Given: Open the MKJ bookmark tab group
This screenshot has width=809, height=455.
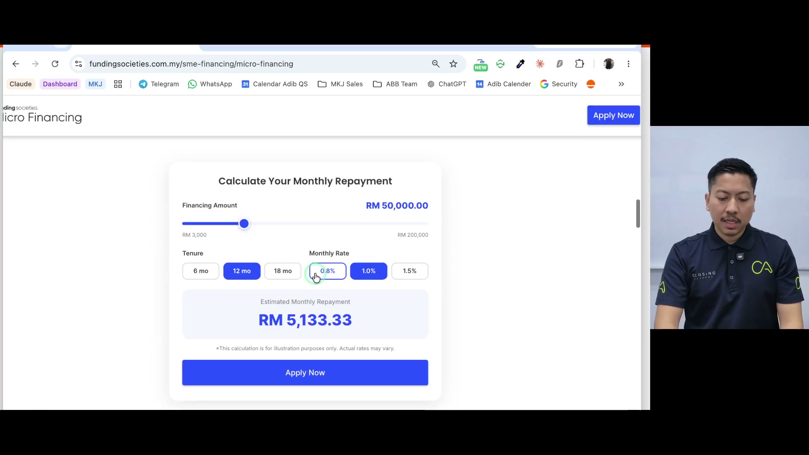Looking at the screenshot, I should 95,84.
